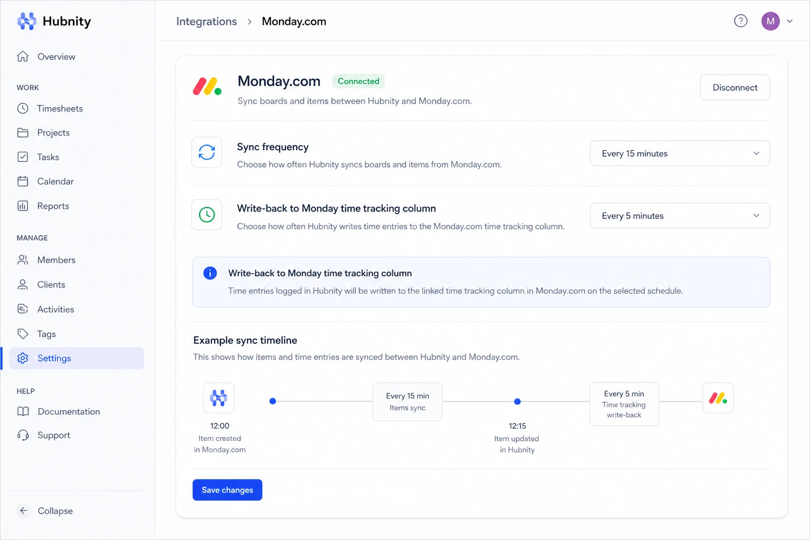The image size is (810, 540).
Task: Click the Integrations breadcrumb link
Action: click(x=206, y=22)
